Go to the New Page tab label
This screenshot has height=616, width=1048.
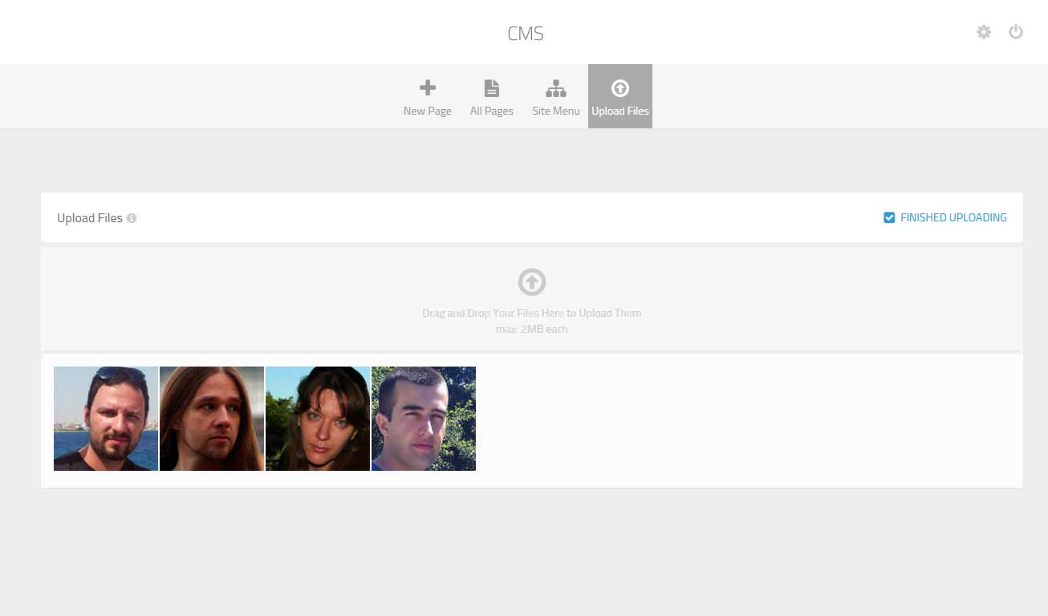point(428,111)
